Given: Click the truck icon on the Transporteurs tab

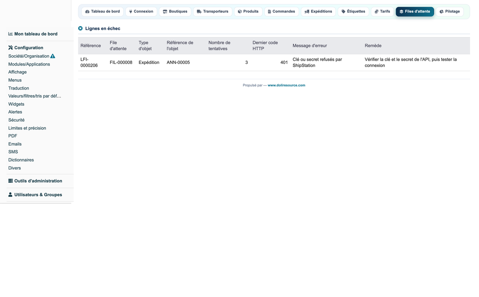Looking at the screenshot, I should coord(199,12).
